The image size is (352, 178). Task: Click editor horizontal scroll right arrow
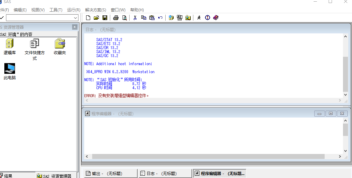pyautogui.click(x=340, y=156)
